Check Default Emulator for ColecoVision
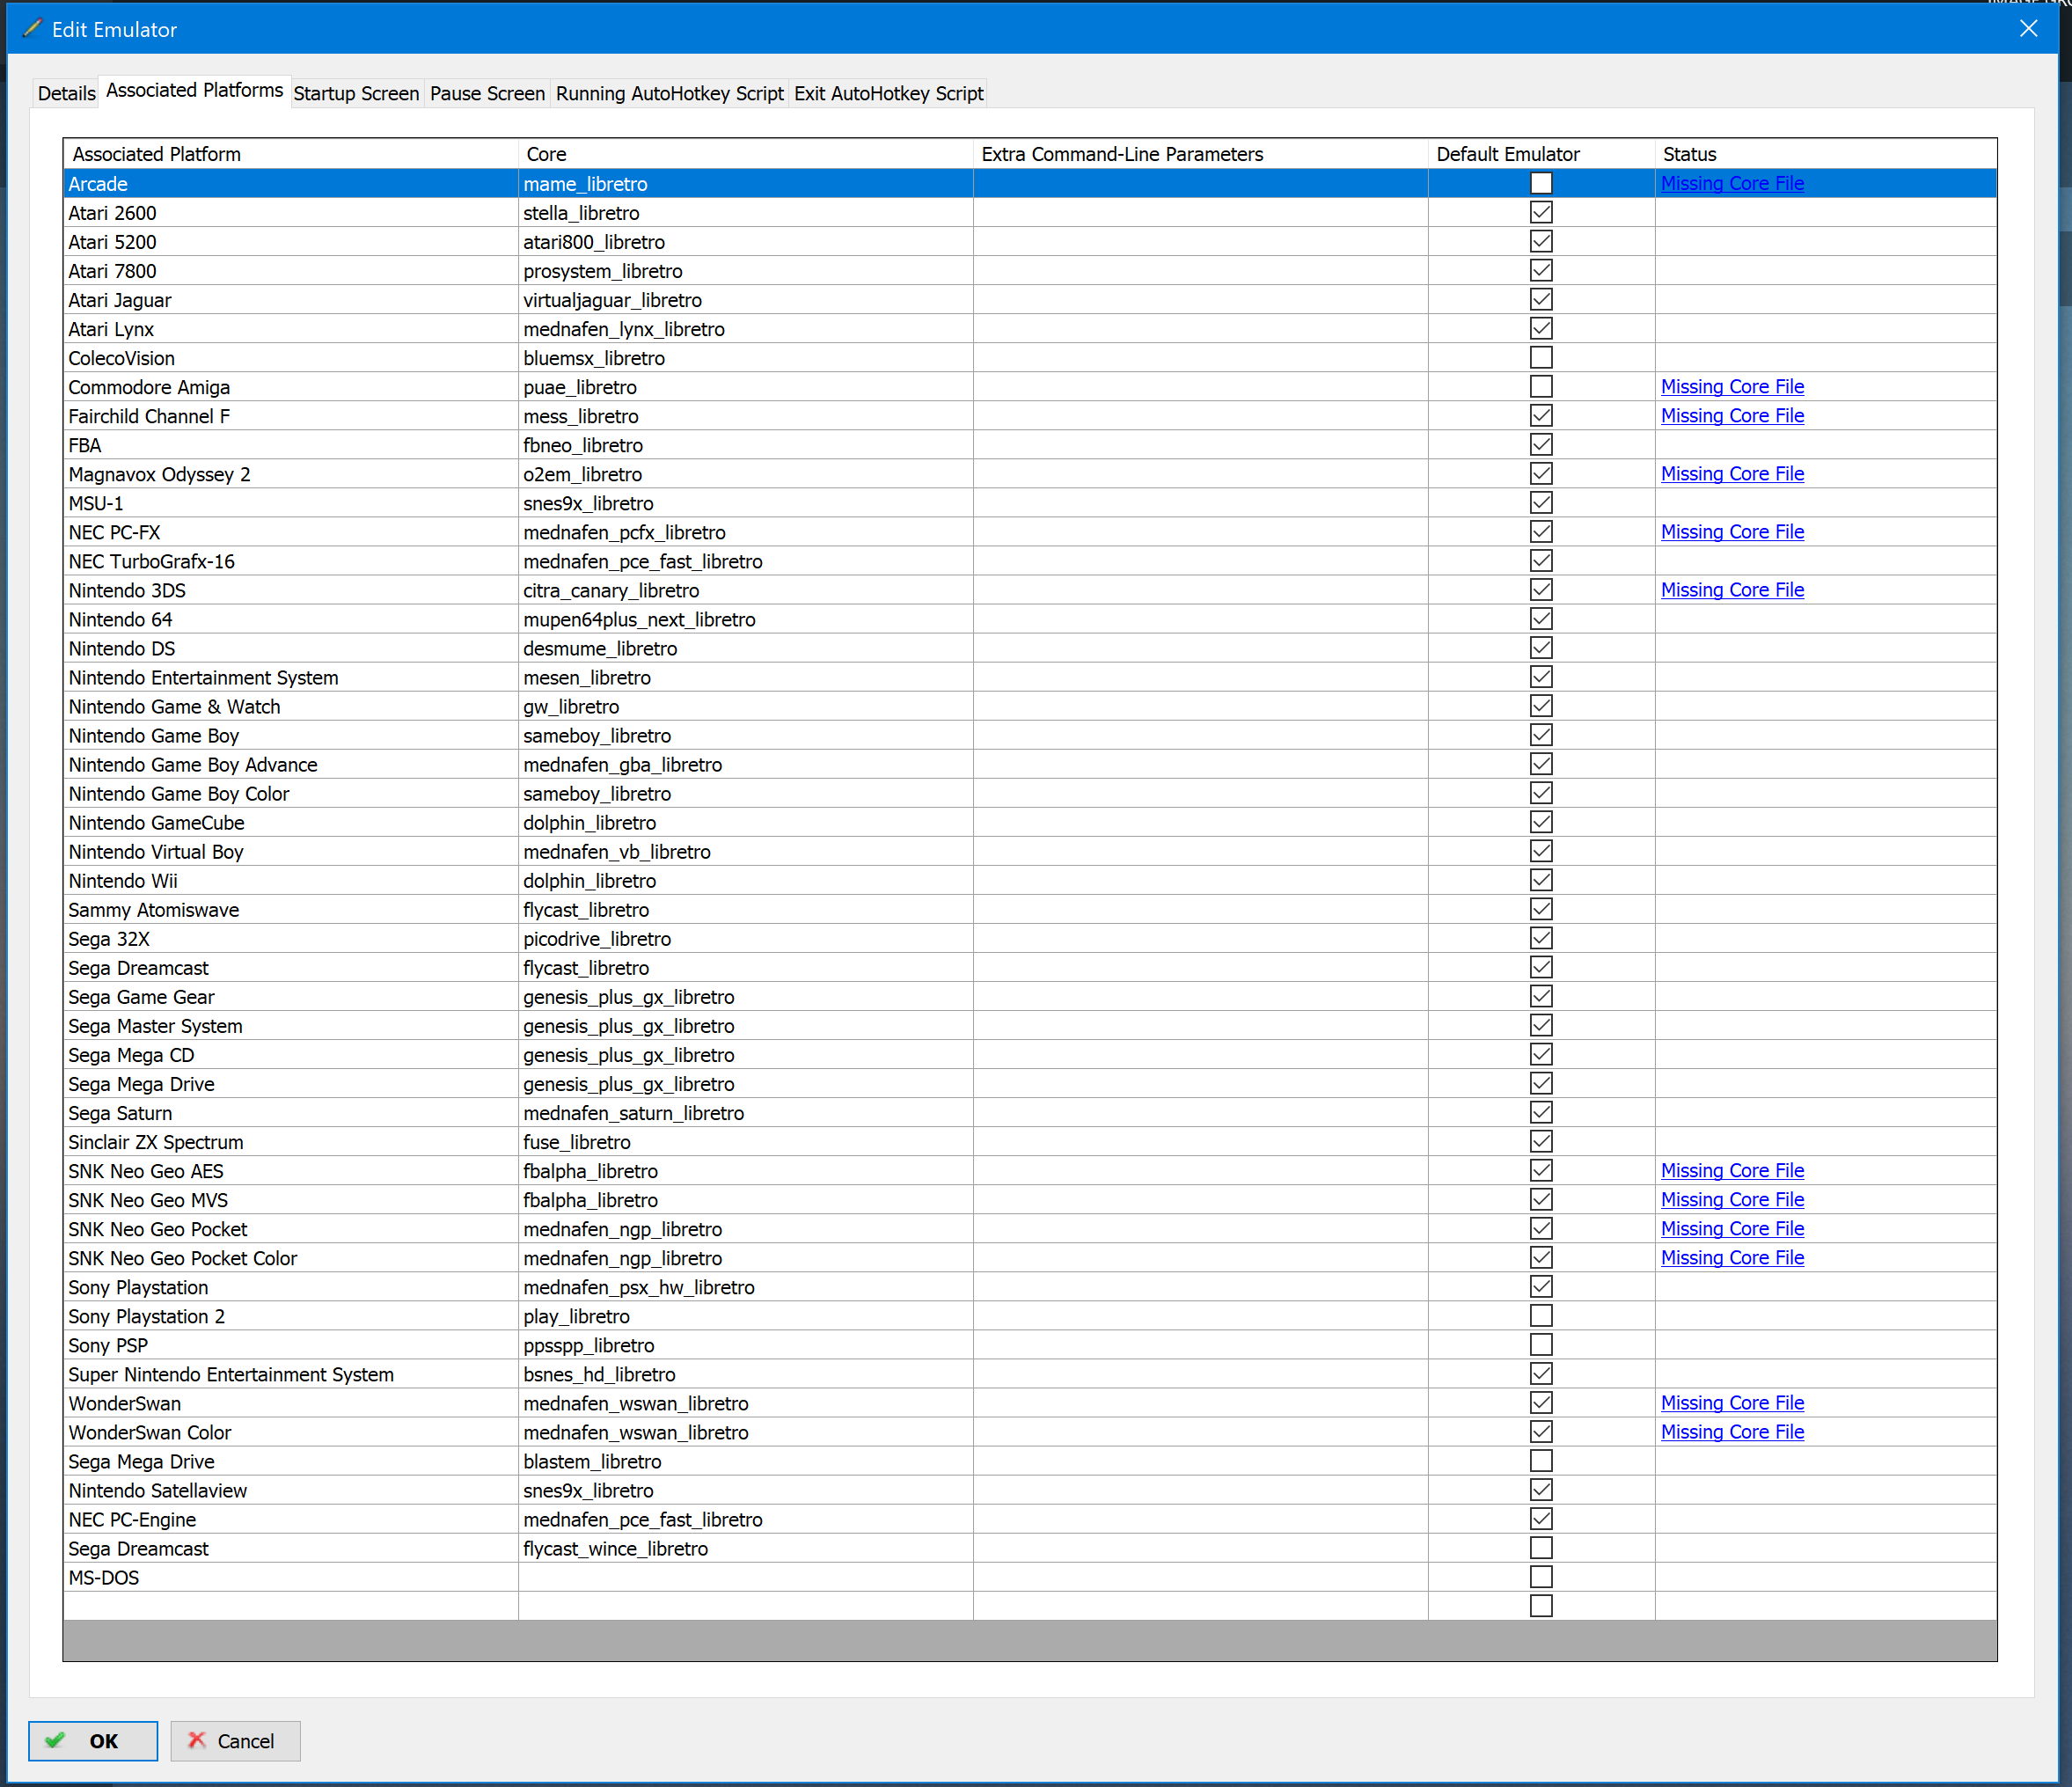2072x1787 pixels. [1541, 357]
